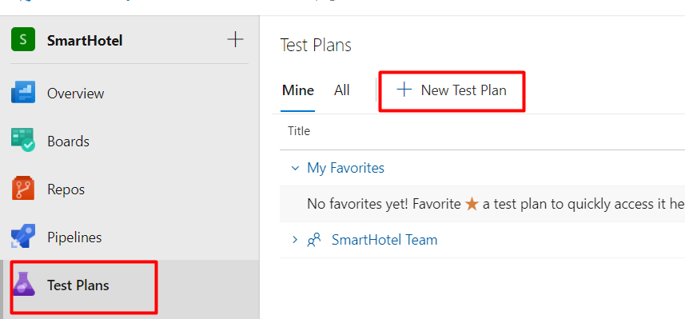685x319 pixels.
Task: Click the plus icon beside SmartHotel
Action: point(235,39)
